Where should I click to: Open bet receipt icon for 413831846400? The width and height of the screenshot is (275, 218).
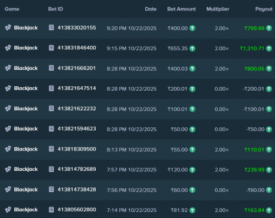tap(51, 48)
